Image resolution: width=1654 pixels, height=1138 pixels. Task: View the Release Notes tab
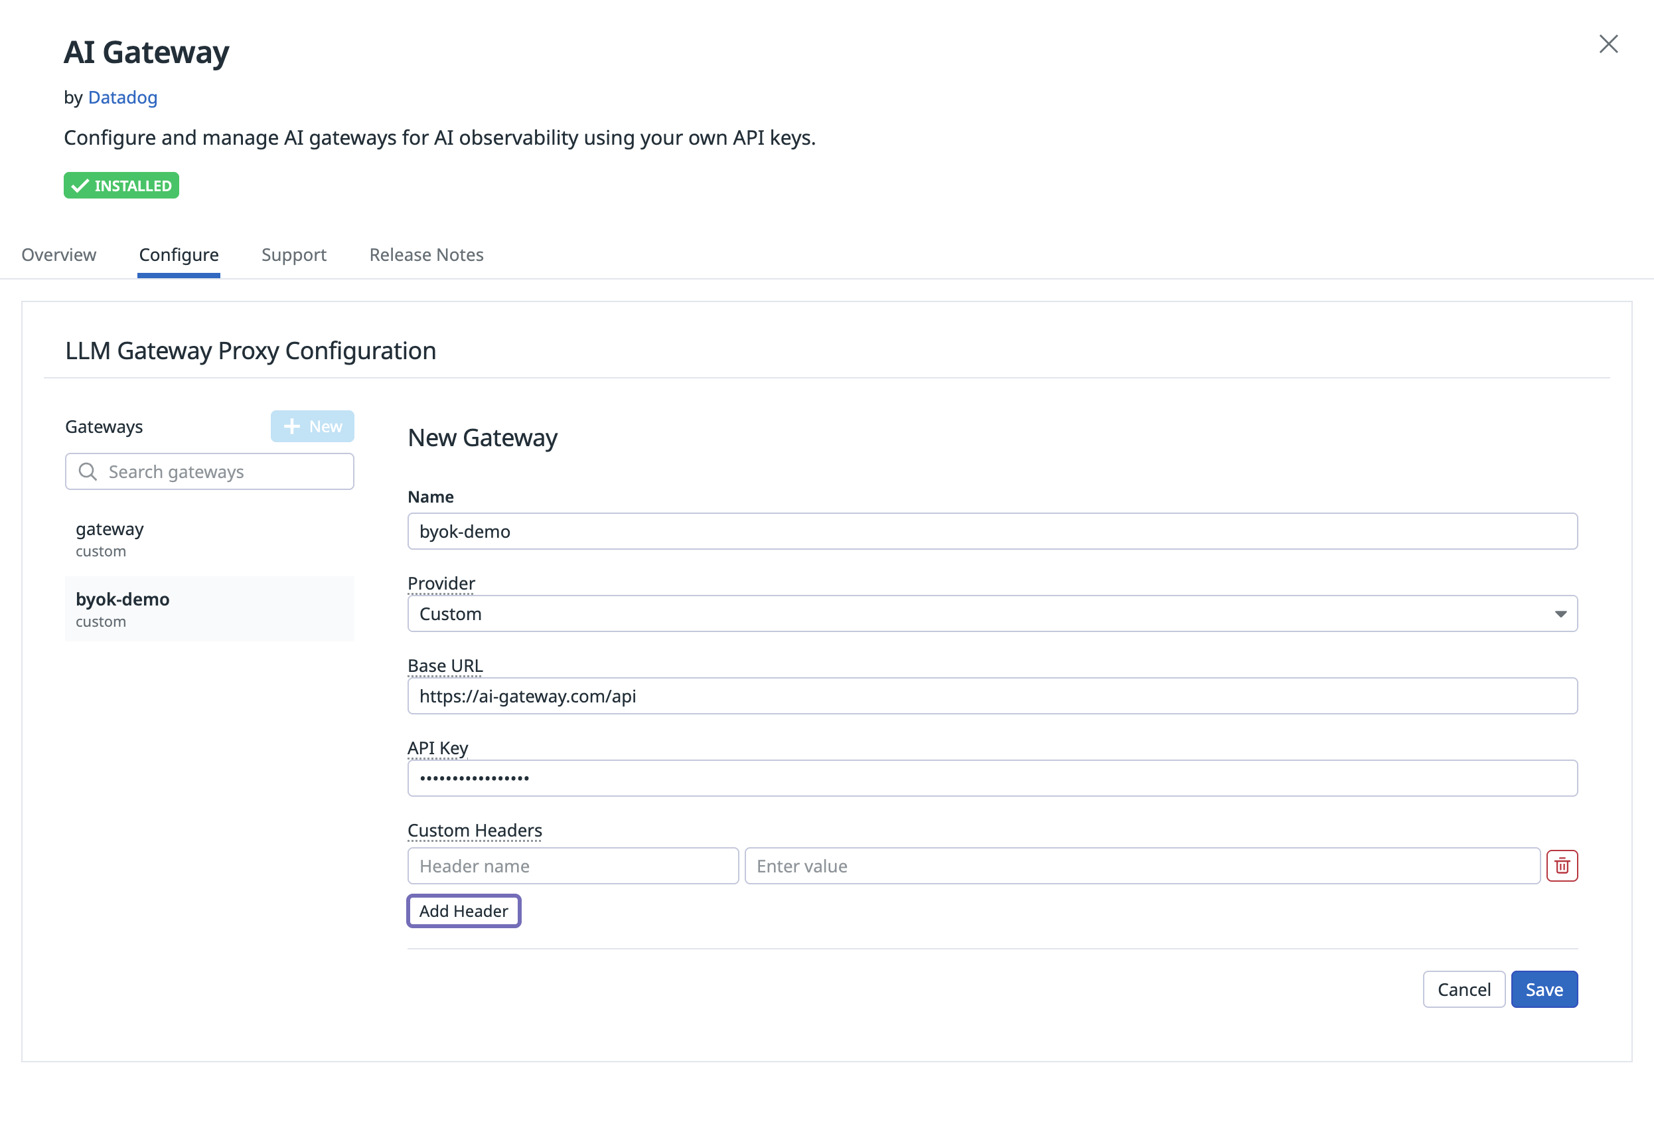click(426, 254)
